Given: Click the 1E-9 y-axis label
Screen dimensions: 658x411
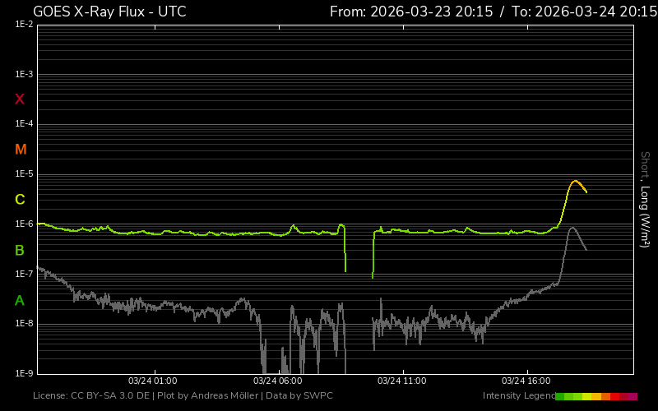Looking at the screenshot, I should tap(23, 373).
